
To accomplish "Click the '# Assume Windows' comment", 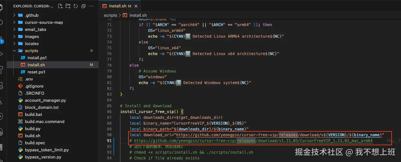I will [x=157, y=71].
